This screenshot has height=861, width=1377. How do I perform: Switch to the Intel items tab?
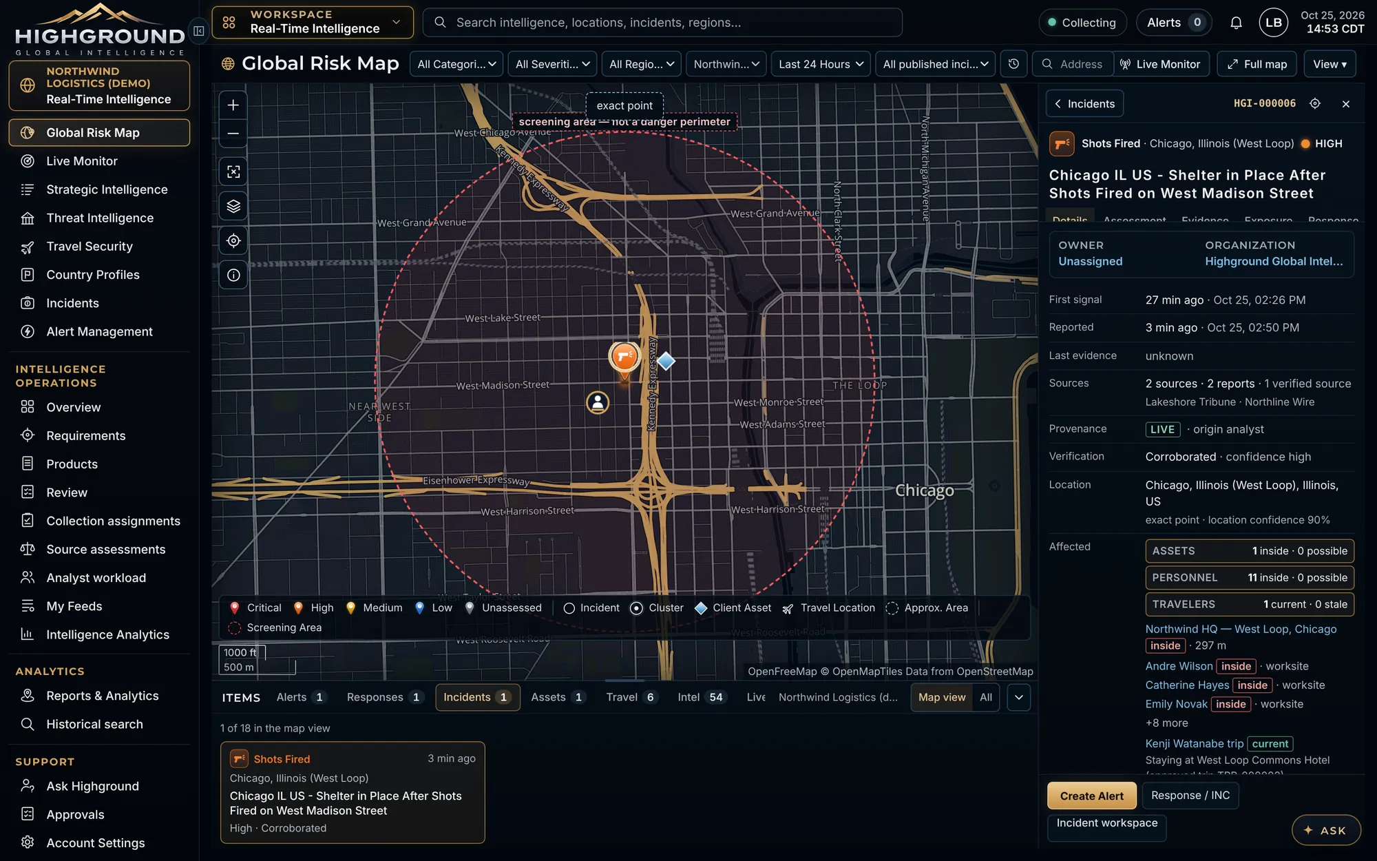pos(701,697)
